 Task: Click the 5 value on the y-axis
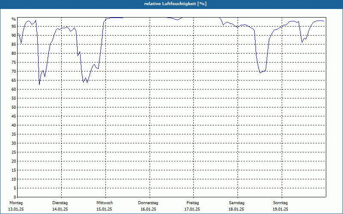15,188
